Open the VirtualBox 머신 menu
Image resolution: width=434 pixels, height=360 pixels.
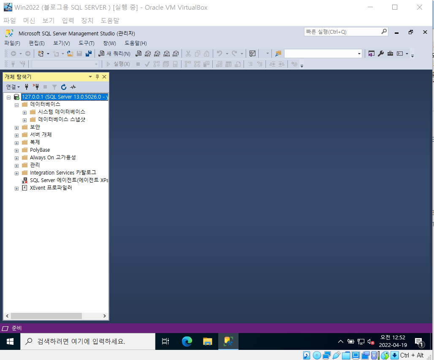click(x=29, y=21)
